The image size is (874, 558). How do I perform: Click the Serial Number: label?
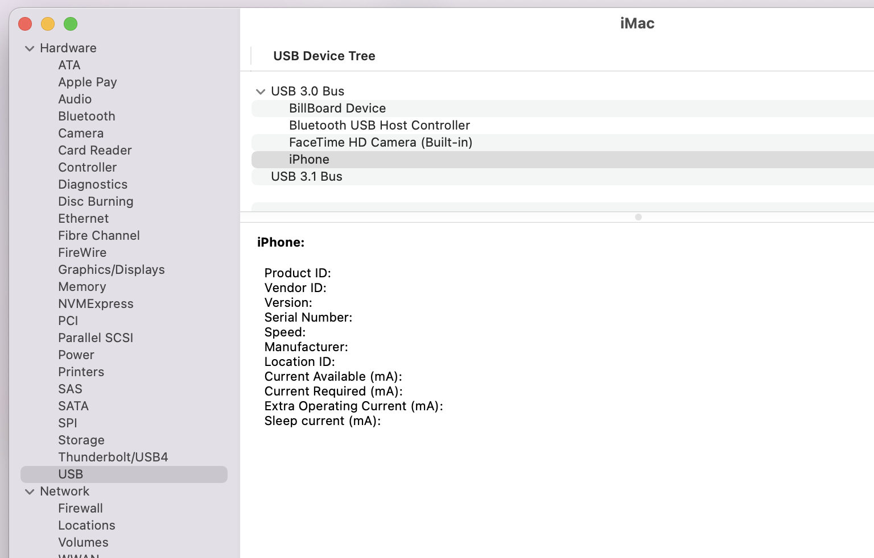click(x=308, y=318)
